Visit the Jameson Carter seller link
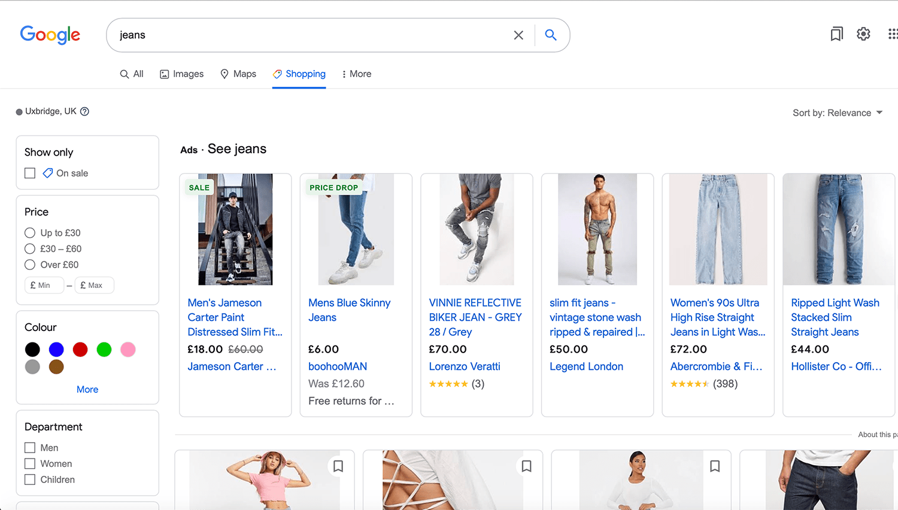 [x=232, y=366]
